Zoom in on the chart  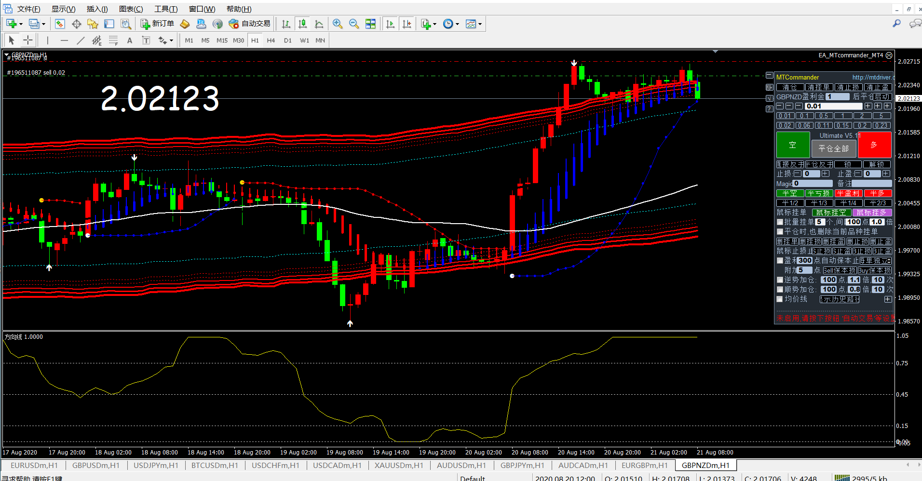pyautogui.click(x=338, y=24)
